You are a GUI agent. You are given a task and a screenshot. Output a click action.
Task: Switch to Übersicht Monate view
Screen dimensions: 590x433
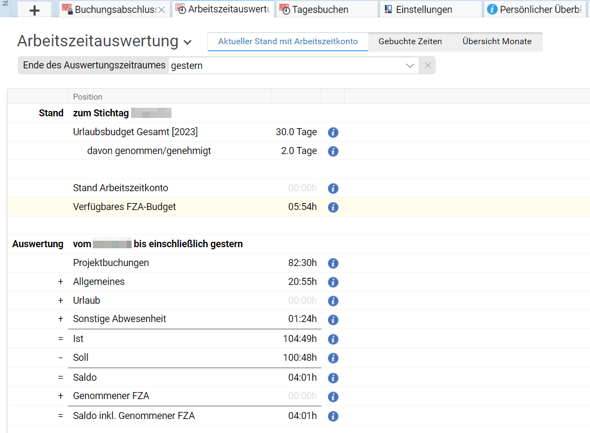(497, 41)
